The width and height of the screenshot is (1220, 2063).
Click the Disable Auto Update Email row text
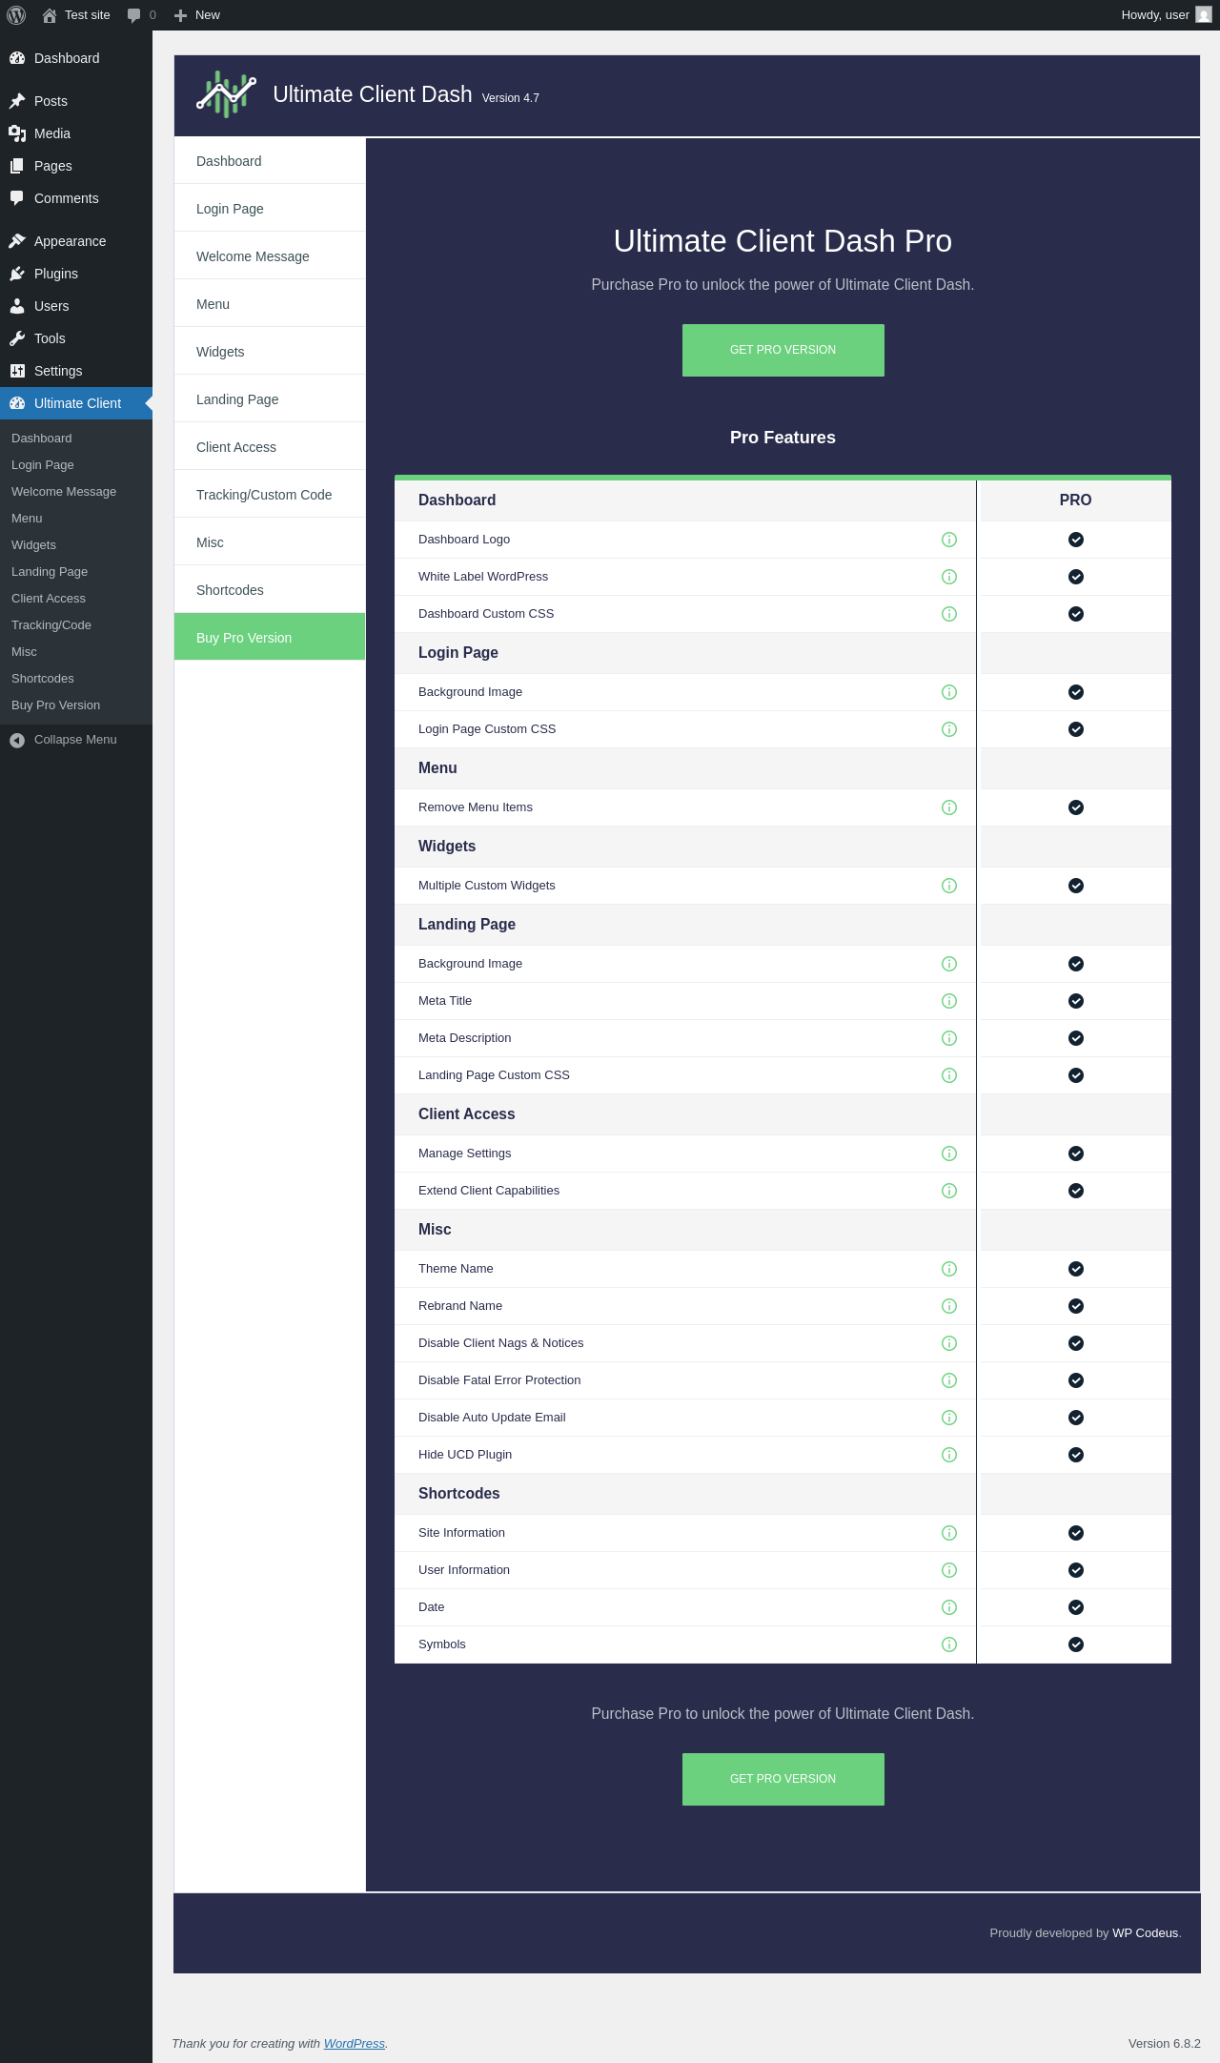click(492, 1418)
